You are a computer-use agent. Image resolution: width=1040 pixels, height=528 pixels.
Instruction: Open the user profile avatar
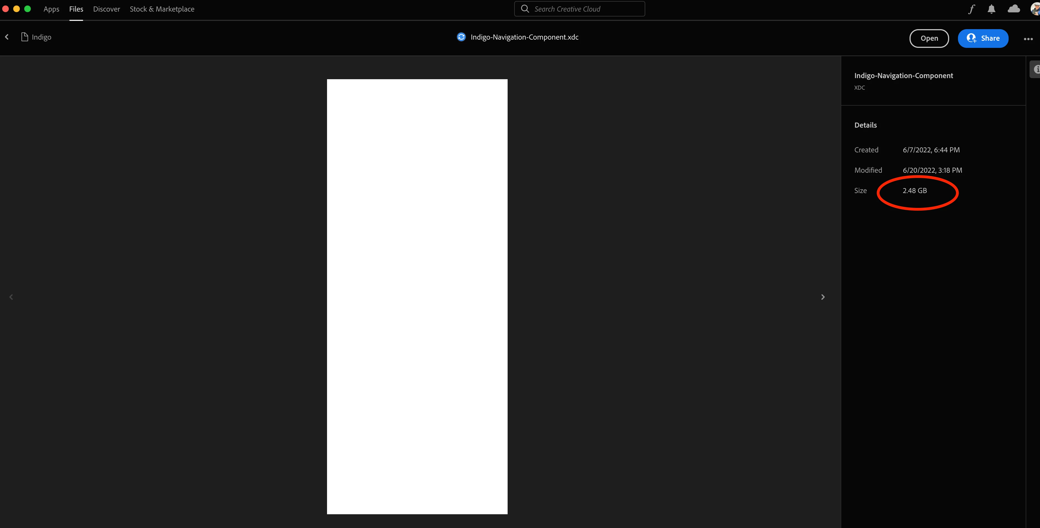point(1035,9)
